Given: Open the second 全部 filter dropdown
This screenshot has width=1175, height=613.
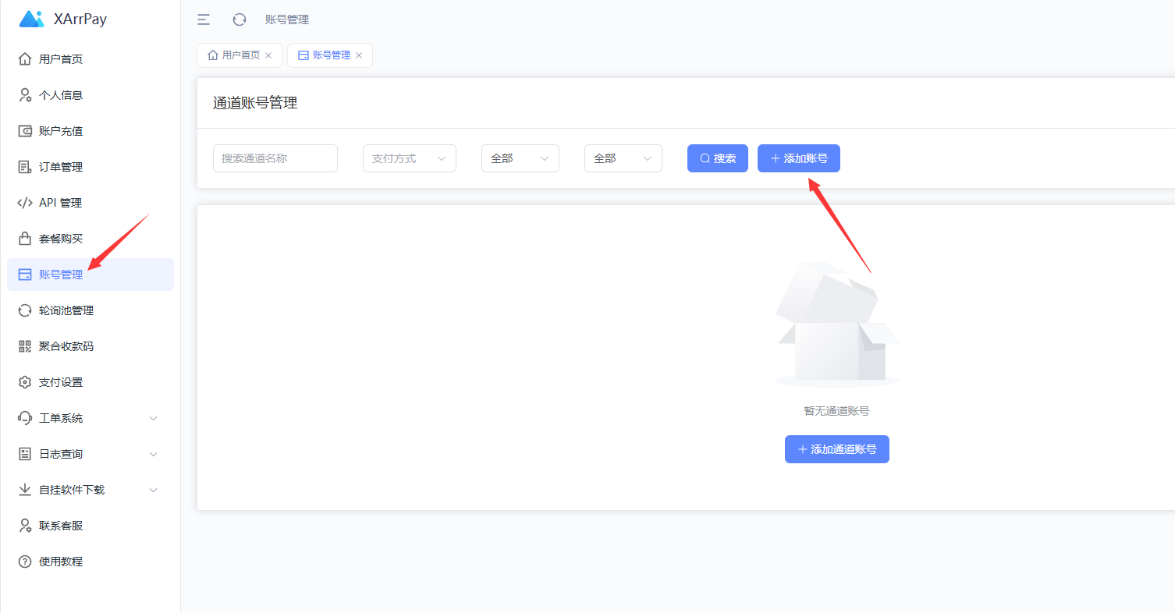Looking at the screenshot, I should coord(623,158).
